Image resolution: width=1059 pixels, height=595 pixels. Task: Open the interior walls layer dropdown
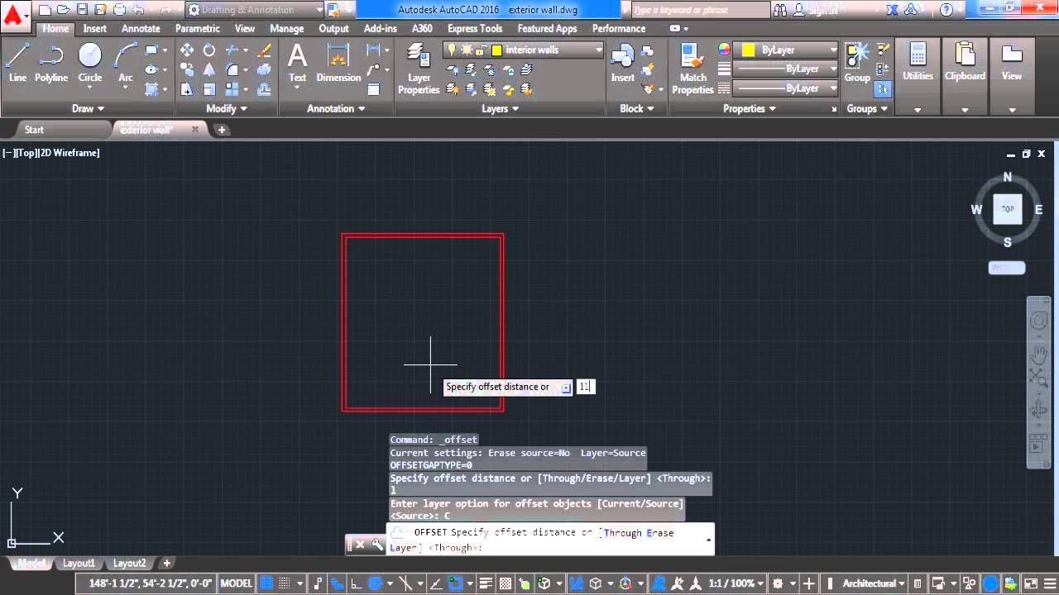(600, 50)
